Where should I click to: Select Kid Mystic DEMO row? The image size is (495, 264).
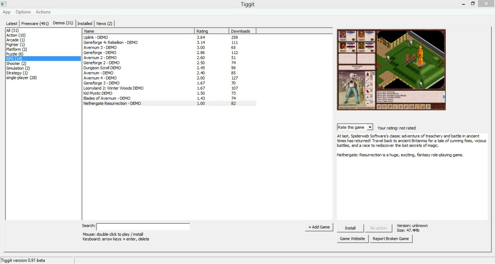(x=169, y=93)
